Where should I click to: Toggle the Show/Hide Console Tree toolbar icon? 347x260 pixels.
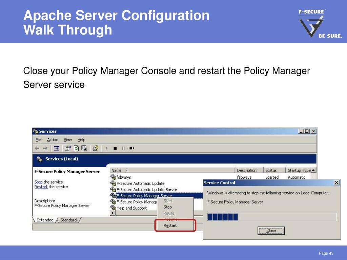click(x=57, y=148)
